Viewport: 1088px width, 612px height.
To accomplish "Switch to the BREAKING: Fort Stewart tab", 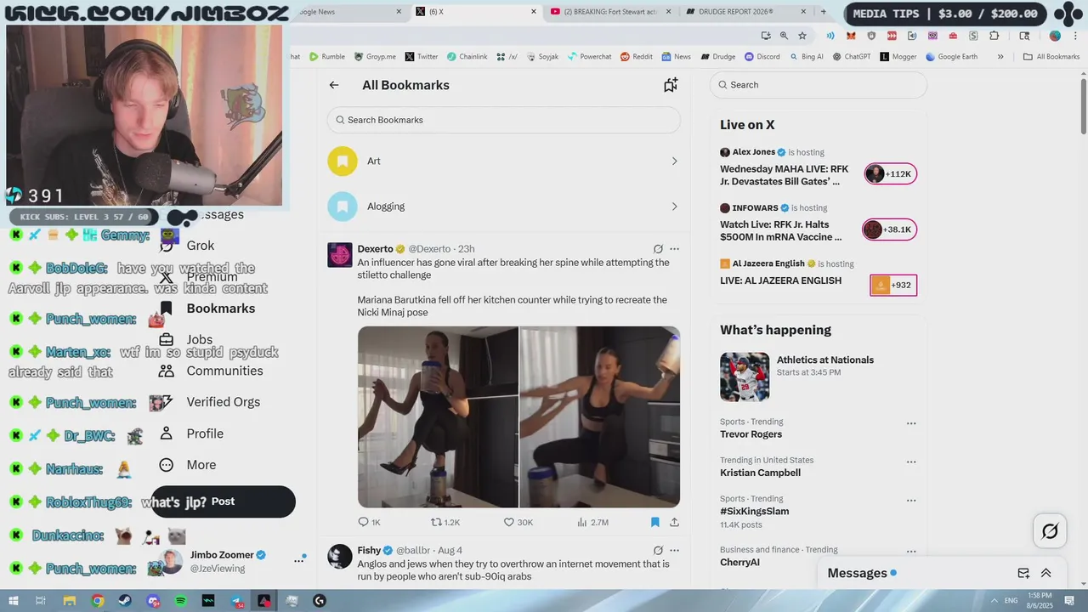I will [x=610, y=12].
